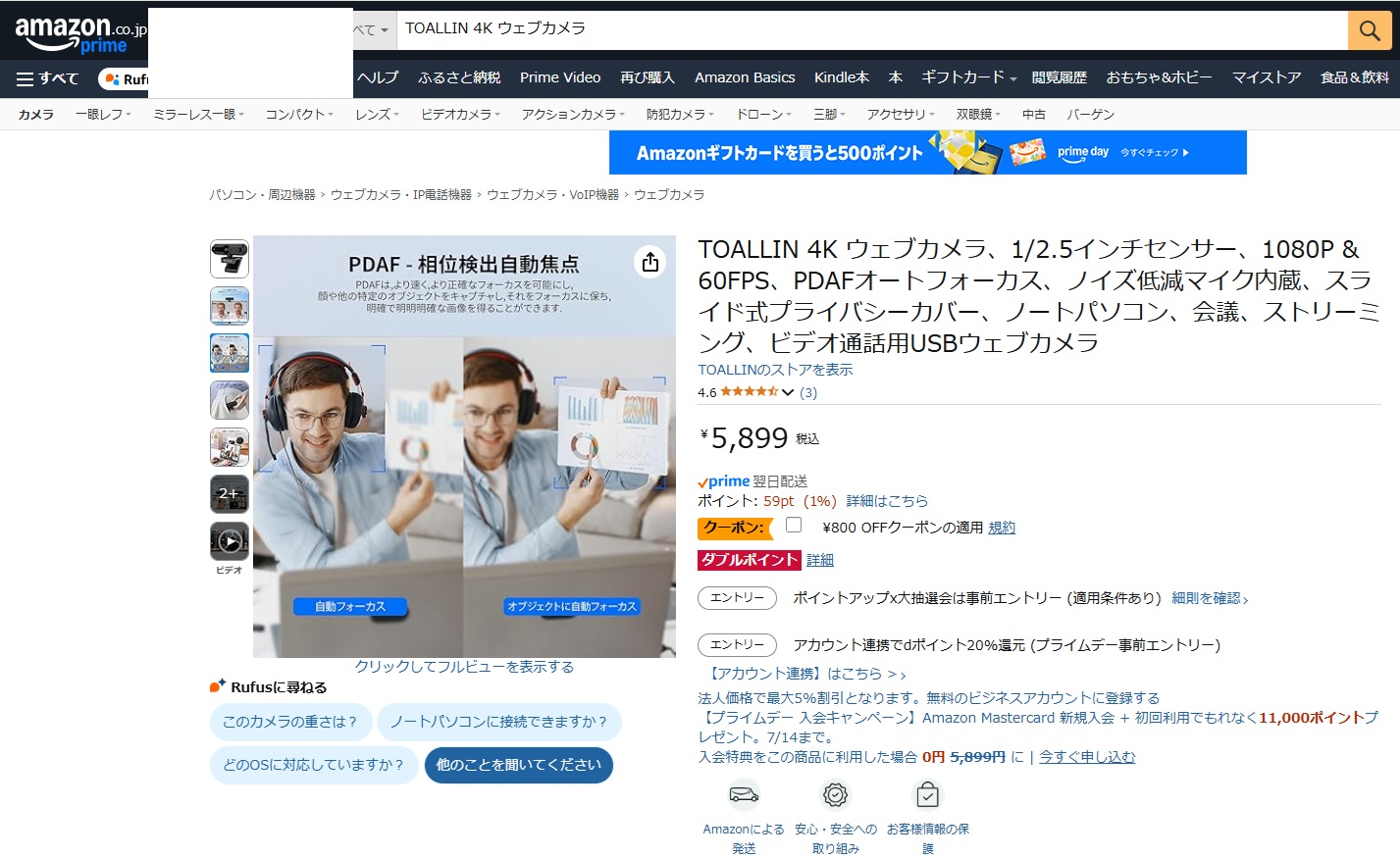The image size is (1400, 858).
Task: Open the 中古 camera subcategory
Action: (1034, 114)
